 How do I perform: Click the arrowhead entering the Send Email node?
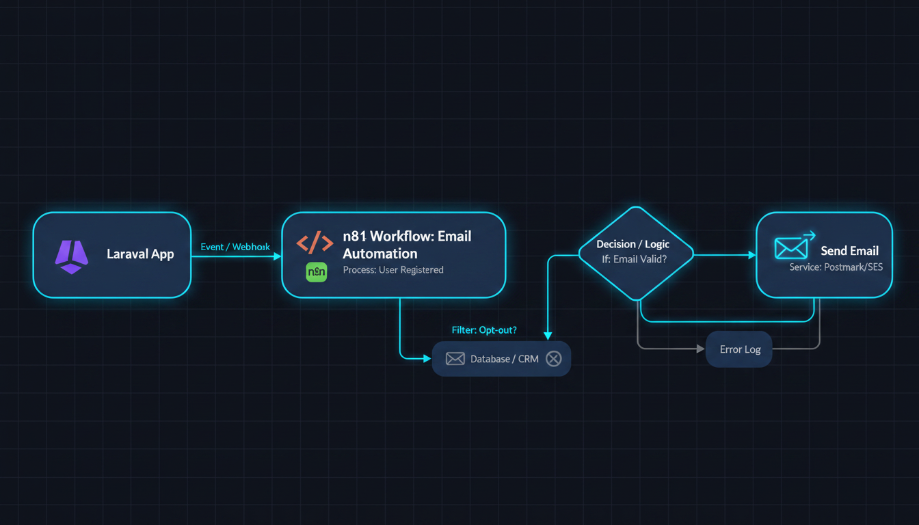pyautogui.click(x=751, y=255)
